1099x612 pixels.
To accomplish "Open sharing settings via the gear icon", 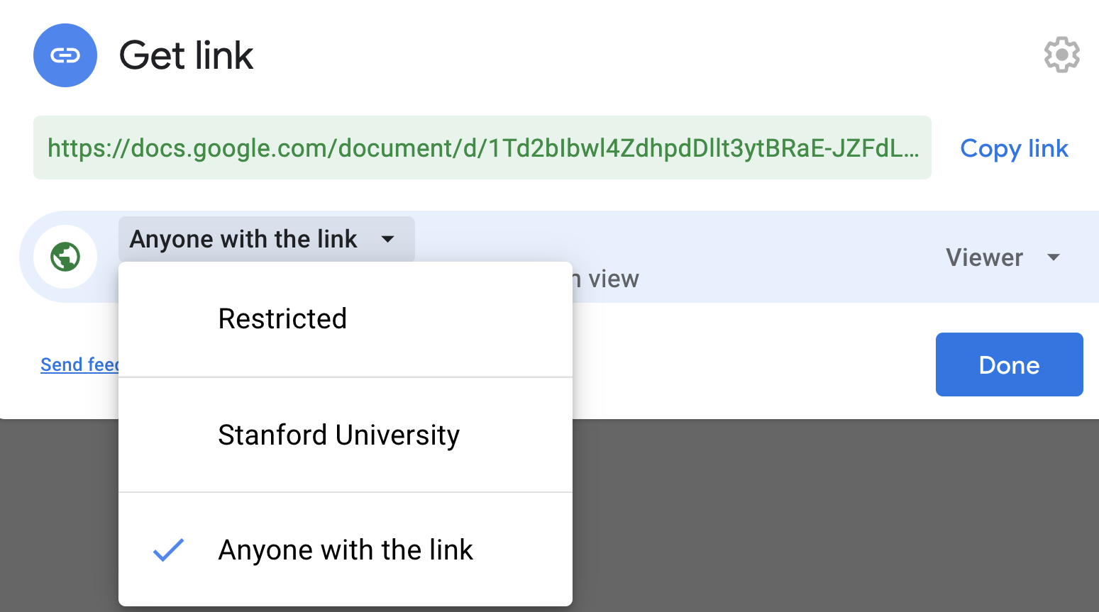I will [1061, 55].
